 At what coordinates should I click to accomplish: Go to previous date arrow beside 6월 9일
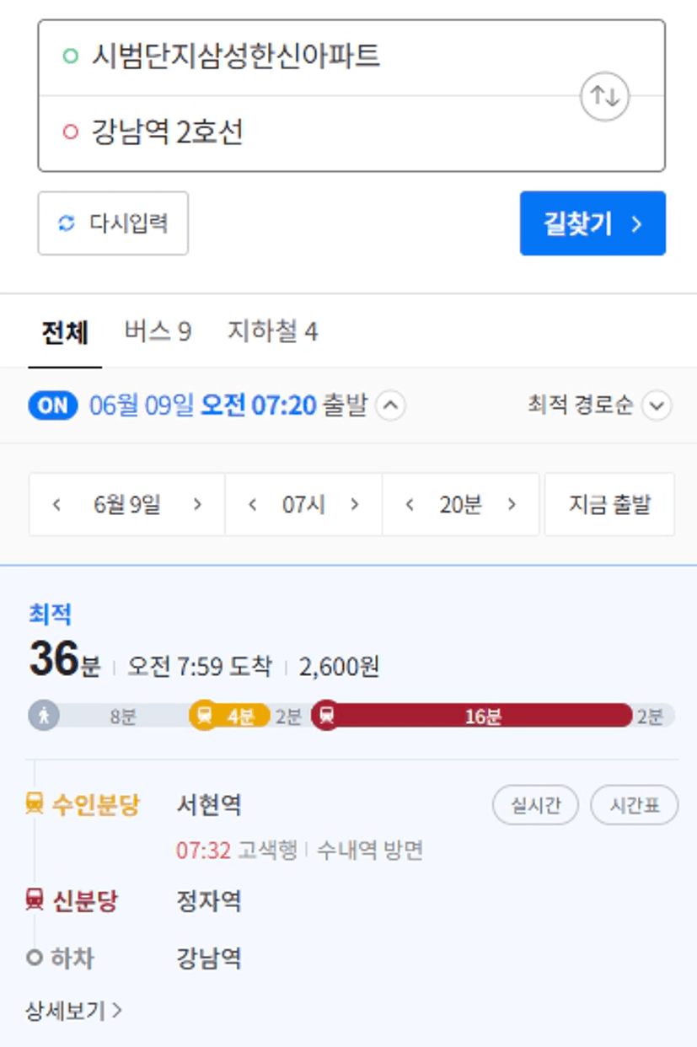tap(57, 504)
